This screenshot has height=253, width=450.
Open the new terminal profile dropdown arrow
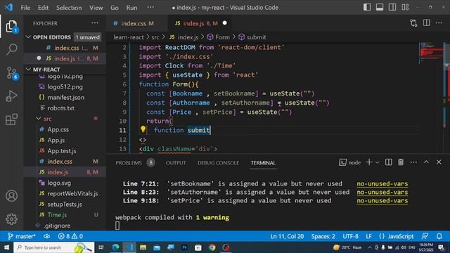tap(378, 162)
